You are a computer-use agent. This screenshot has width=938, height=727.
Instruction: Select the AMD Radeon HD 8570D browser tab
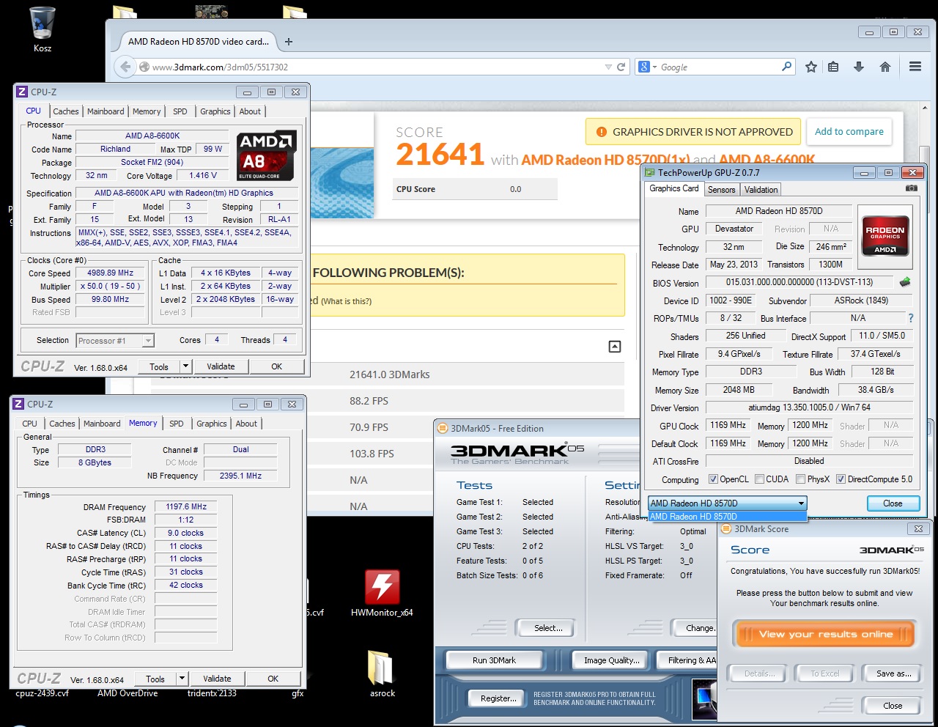(x=198, y=42)
